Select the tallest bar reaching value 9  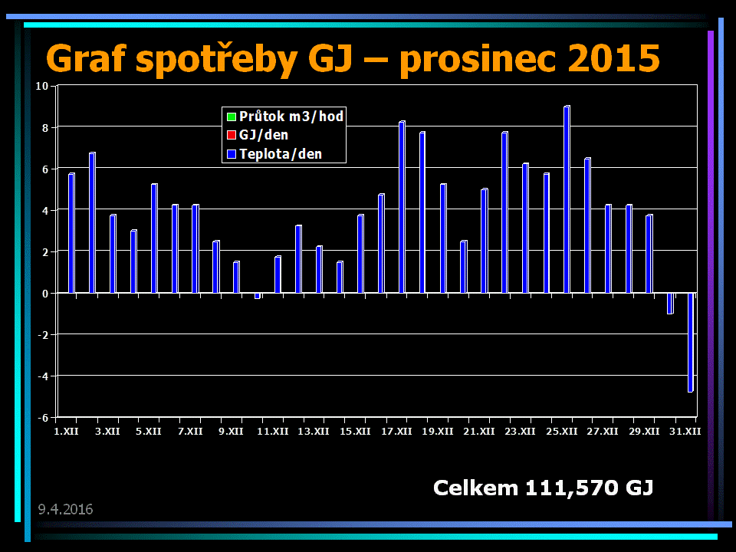point(567,199)
